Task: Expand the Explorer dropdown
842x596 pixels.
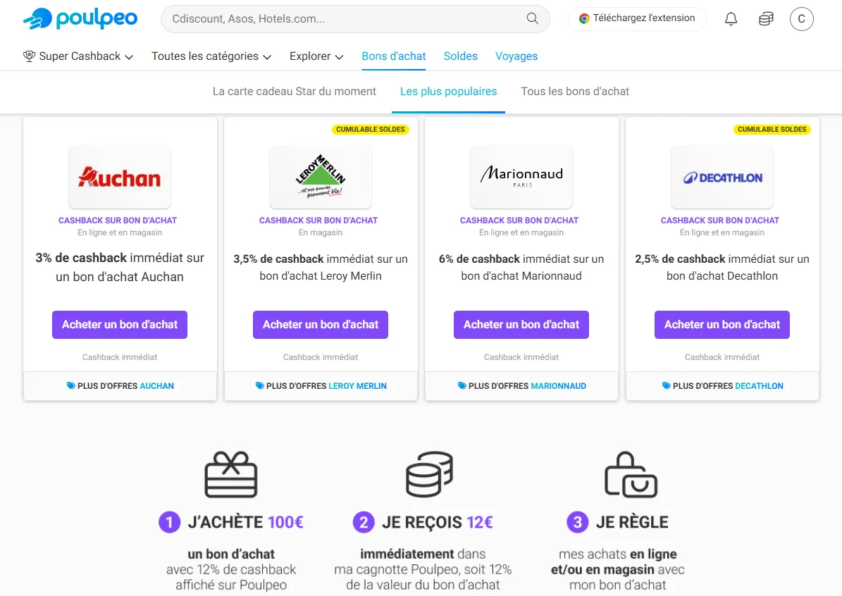Action: click(x=316, y=56)
